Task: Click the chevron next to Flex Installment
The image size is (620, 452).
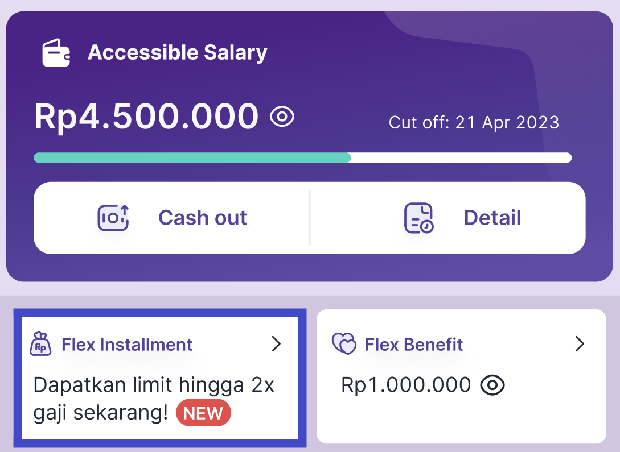Action: click(277, 344)
